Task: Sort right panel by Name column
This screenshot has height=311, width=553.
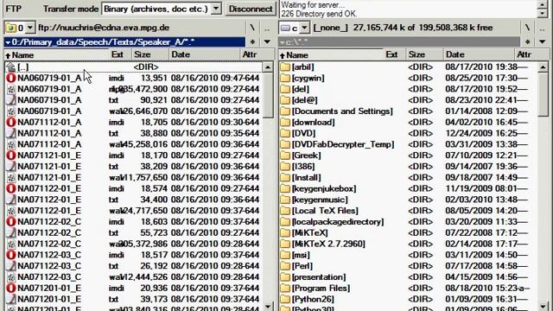Action: 331,54
